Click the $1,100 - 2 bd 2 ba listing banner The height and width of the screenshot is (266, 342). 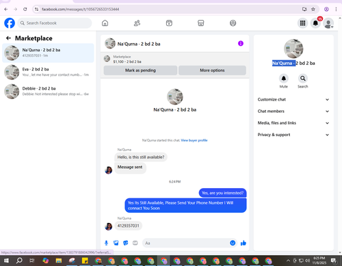(174, 59)
